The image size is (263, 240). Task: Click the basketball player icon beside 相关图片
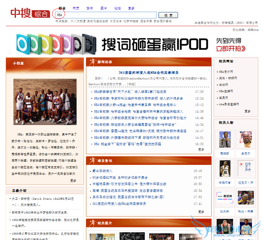pos(92,223)
